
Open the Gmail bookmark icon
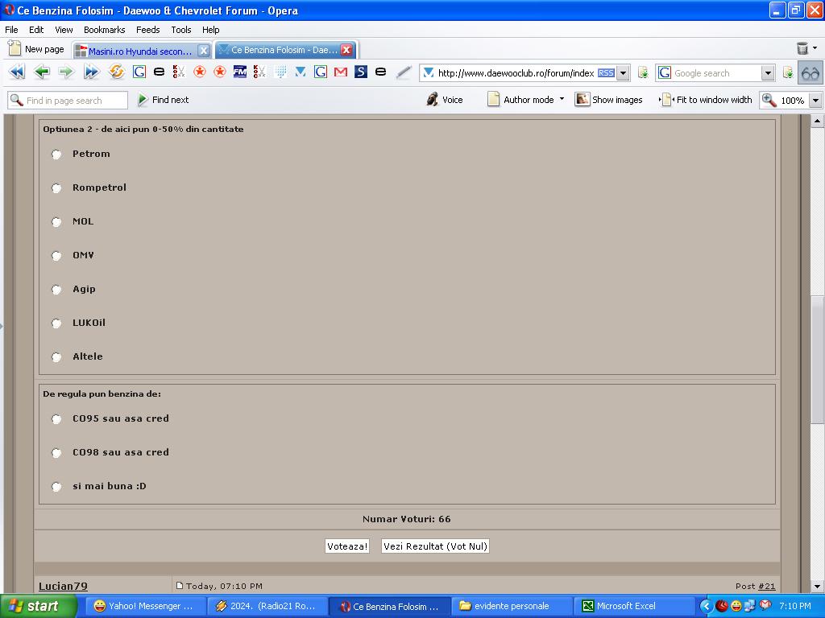(341, 72)
